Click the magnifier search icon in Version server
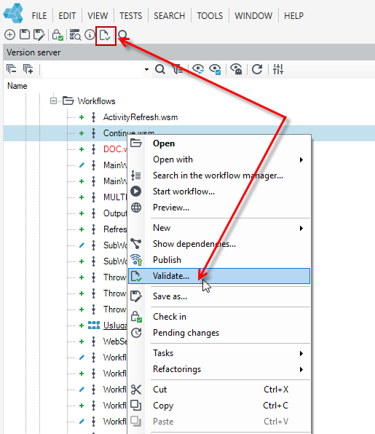This screenshot has width=375, height=434. 160,69
